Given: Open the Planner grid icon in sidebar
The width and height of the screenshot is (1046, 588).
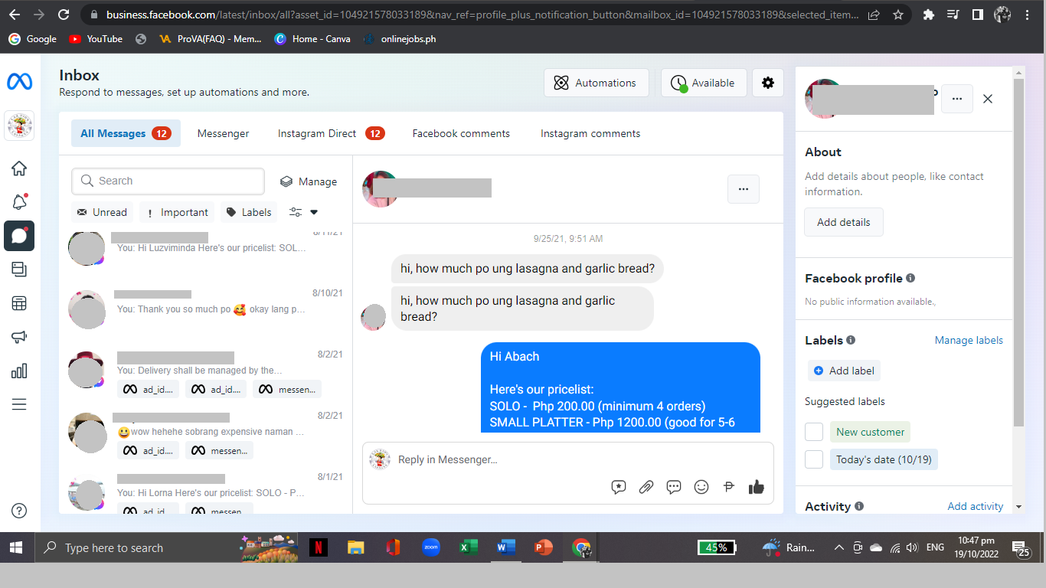Looking at the screenshot, I should click(x=19, y=303).
